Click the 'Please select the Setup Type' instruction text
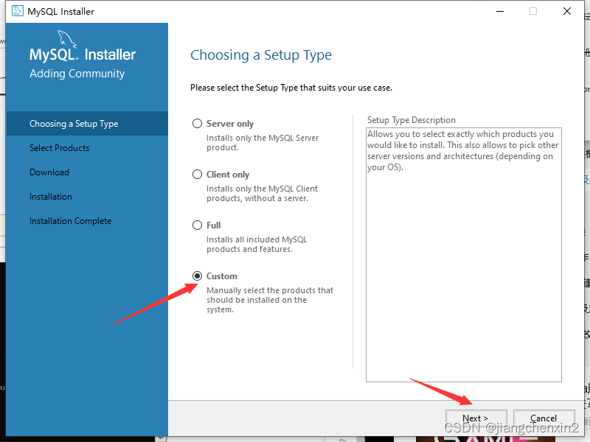The height and width of the screenshot is (442, 590). coord(291,88)
